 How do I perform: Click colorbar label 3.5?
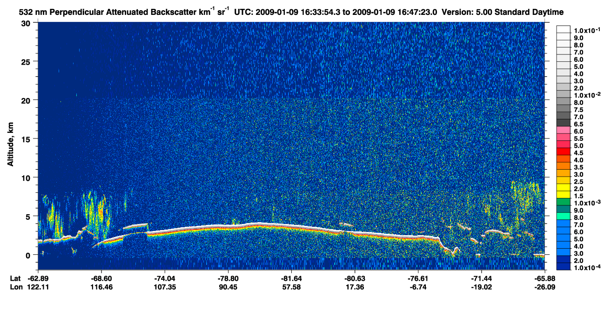(x=579, y=167)
